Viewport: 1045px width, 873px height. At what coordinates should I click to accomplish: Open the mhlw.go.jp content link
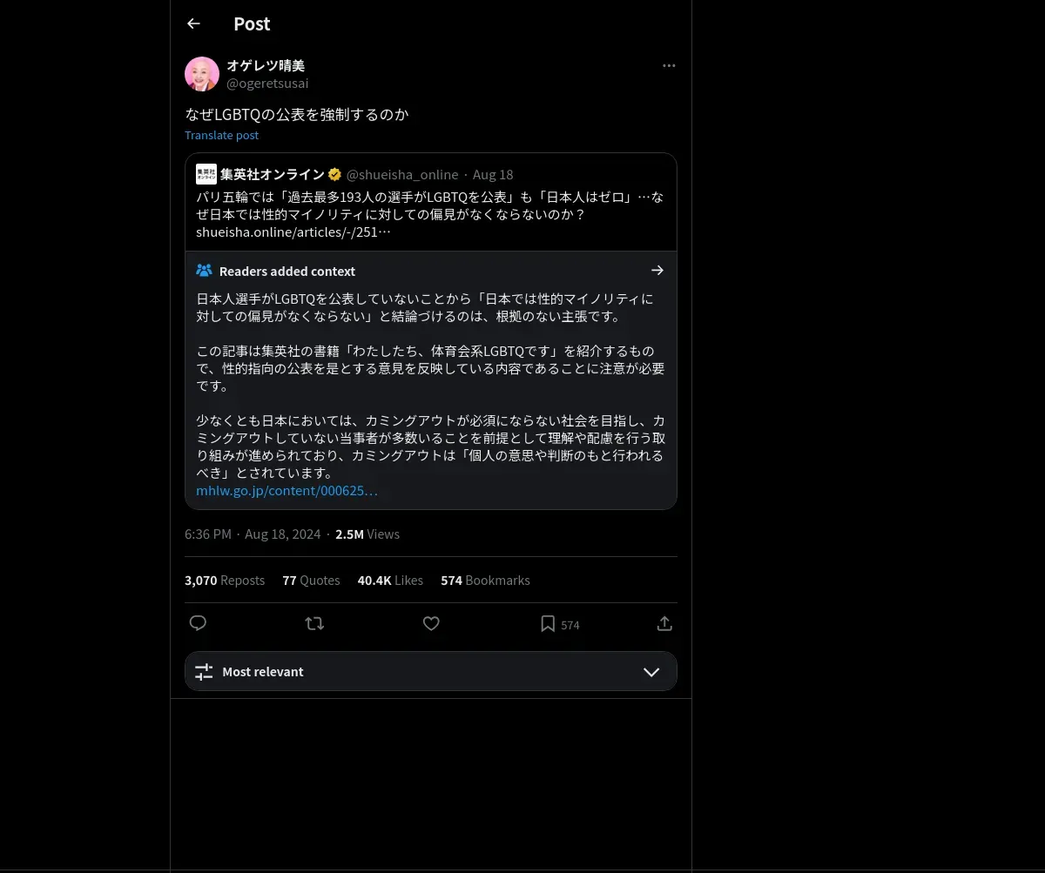tap(287, 490)
